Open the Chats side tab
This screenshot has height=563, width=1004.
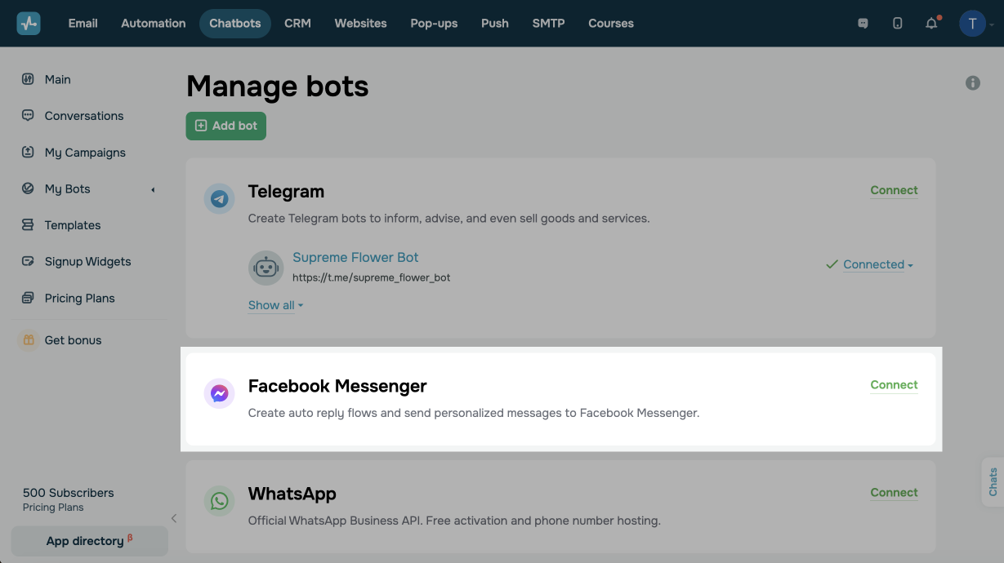pyautogui.click(x=993, y=481)
